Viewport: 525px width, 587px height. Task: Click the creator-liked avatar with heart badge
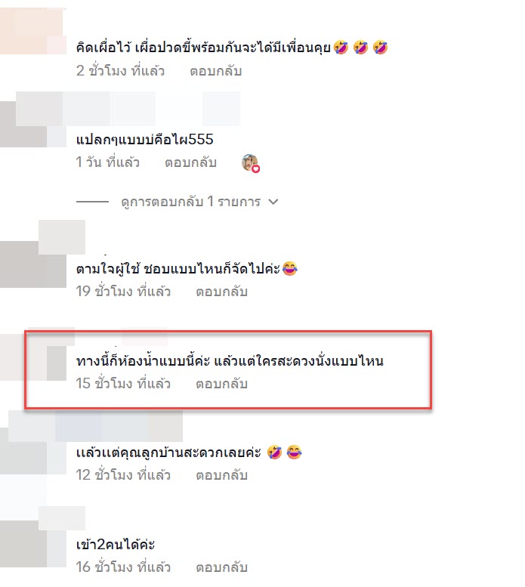tap(250, 163)
